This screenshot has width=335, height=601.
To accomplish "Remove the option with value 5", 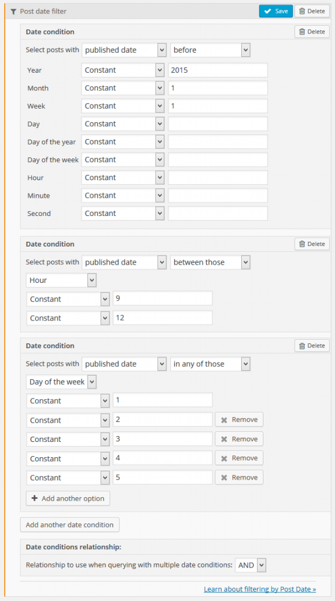I will 239,478.
